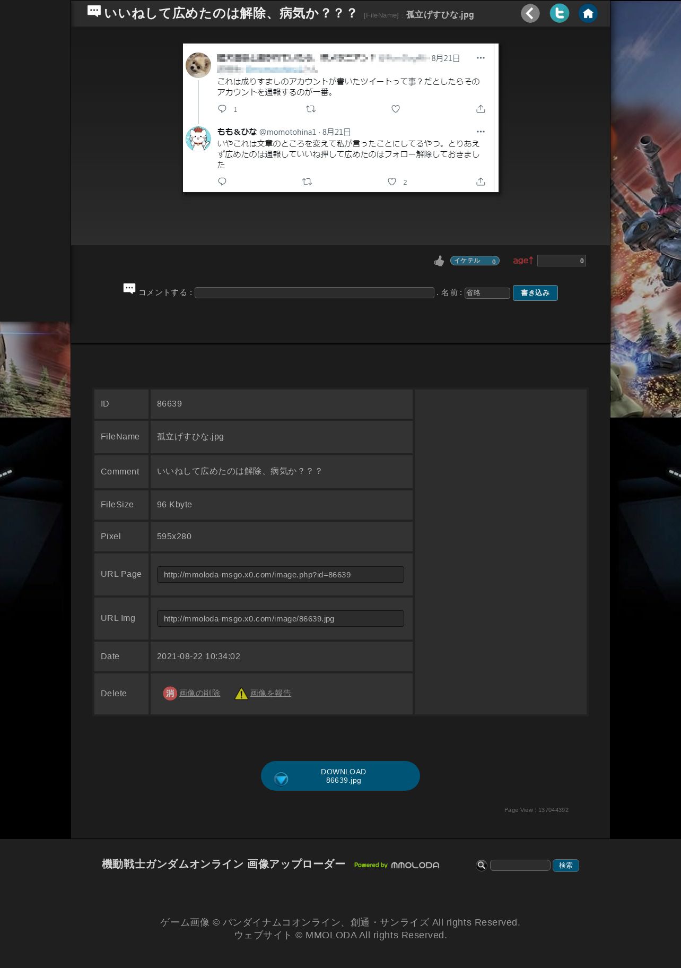Click the pixel size 595x280
The image size is (681, 968).
pyautogui.click(x=174, y=537)
